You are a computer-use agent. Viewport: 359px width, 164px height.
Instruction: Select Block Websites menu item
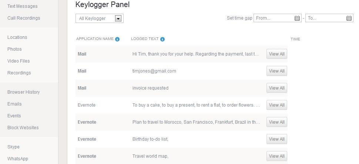click(x=23, y=127)
